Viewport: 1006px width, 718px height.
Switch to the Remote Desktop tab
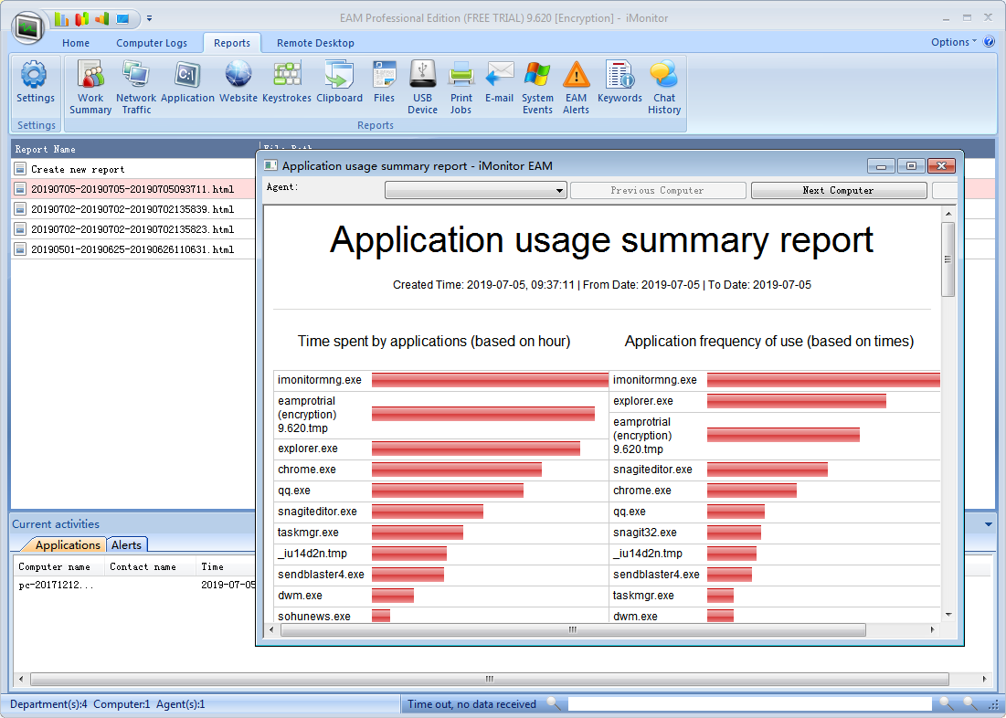coord(315,43)
